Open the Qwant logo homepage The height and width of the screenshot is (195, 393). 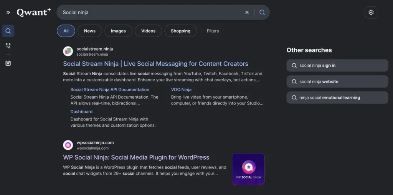click(34, 12)
